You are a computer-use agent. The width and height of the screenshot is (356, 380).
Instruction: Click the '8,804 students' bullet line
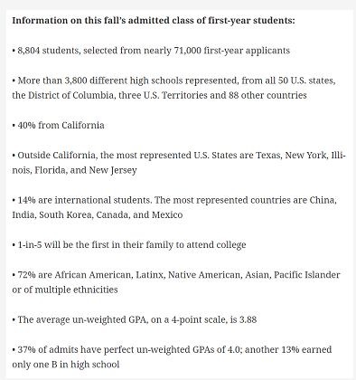(151, 51)
